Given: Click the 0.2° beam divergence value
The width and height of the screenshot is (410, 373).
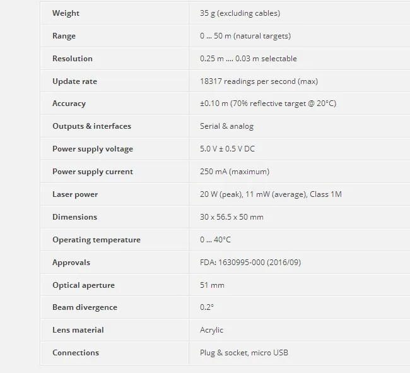Looking at the screenshot, I should (x=207, y=307).
